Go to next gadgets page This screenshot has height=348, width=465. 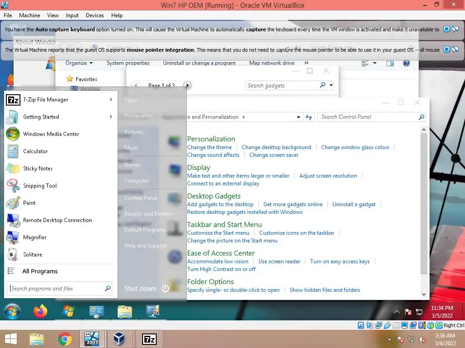(187, 85)
